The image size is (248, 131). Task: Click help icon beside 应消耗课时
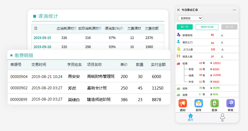pos(75,28)
